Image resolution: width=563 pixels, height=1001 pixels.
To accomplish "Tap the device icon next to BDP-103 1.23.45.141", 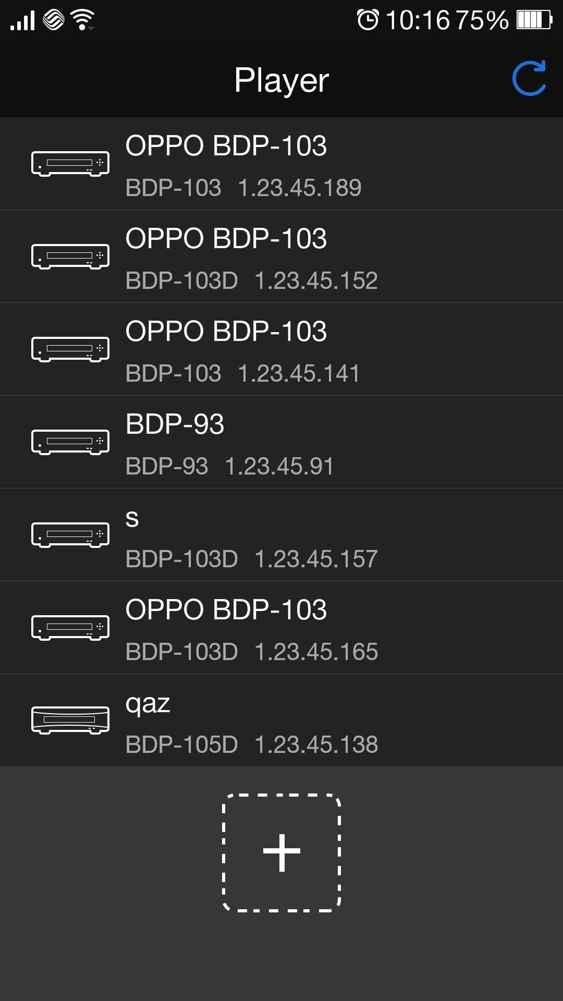I will click(70, 348).
